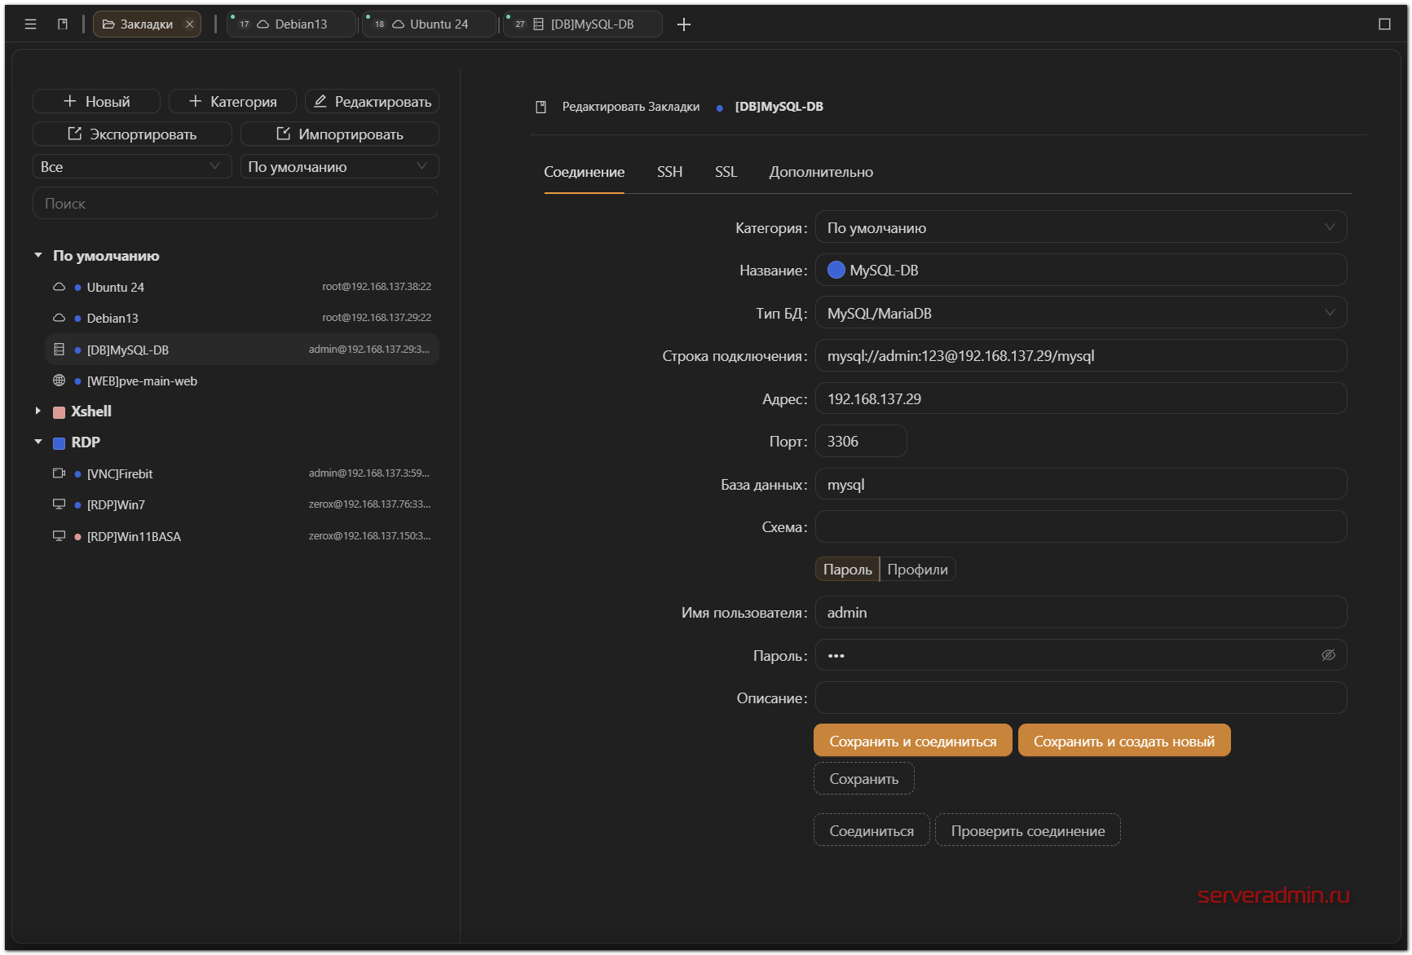This screenshot has height=955, width=1412.
Task: Click the Схема input field
Action: tap(1081, 526)
